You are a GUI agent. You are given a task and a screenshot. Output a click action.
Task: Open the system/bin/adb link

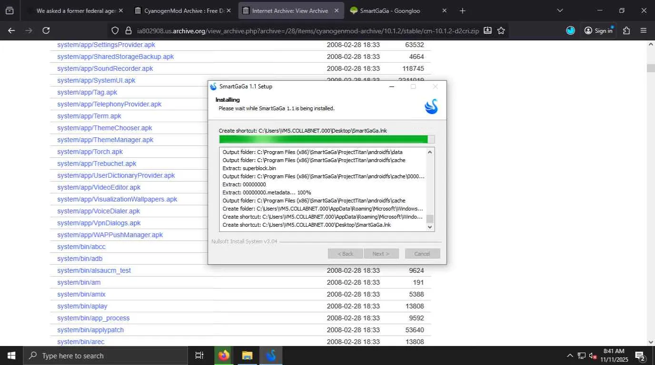pos(80,259)
